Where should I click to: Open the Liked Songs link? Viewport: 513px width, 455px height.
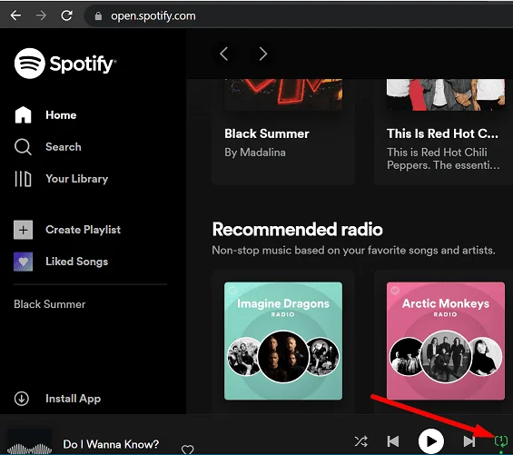pyautogui.click(x=77, y=262)
